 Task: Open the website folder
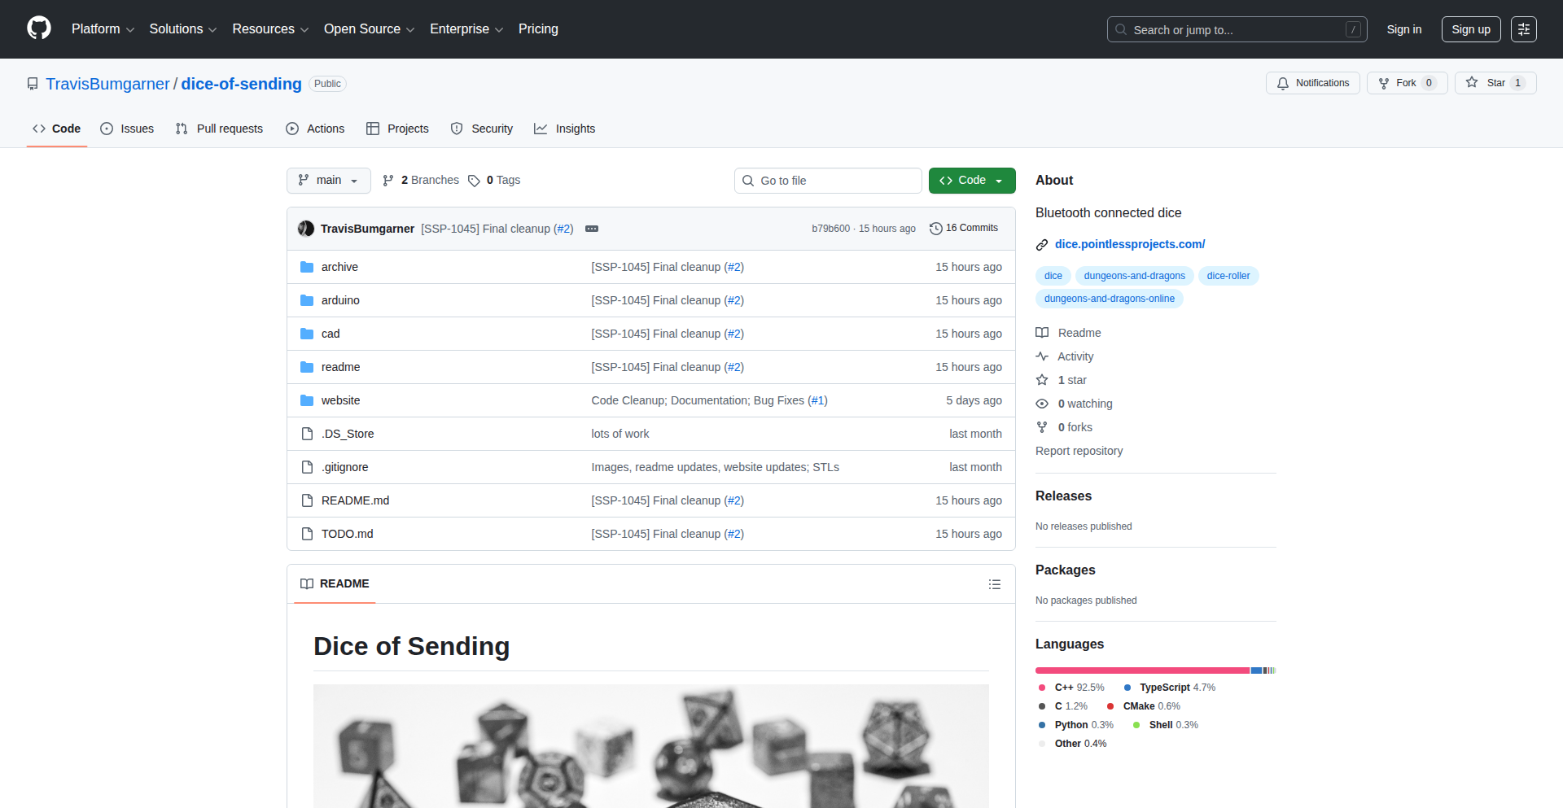[x=340, y=400]
